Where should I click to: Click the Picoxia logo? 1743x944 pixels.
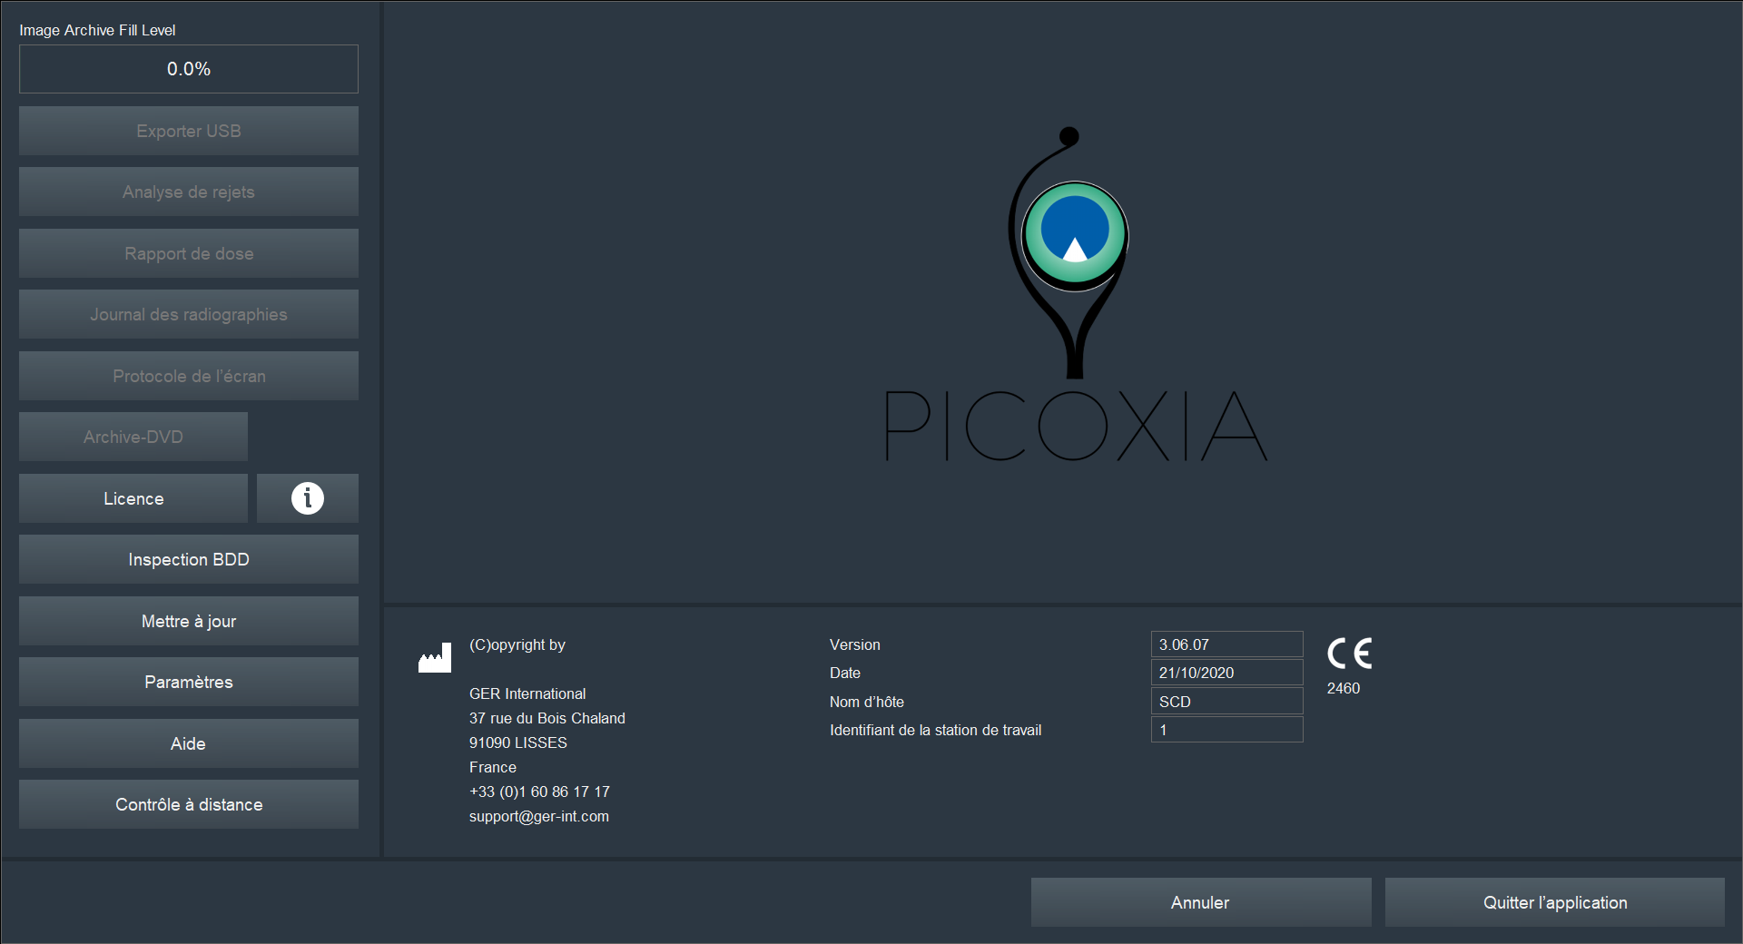point(1075,295)
